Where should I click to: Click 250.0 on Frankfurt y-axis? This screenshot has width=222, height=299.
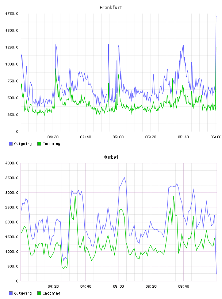13,115
